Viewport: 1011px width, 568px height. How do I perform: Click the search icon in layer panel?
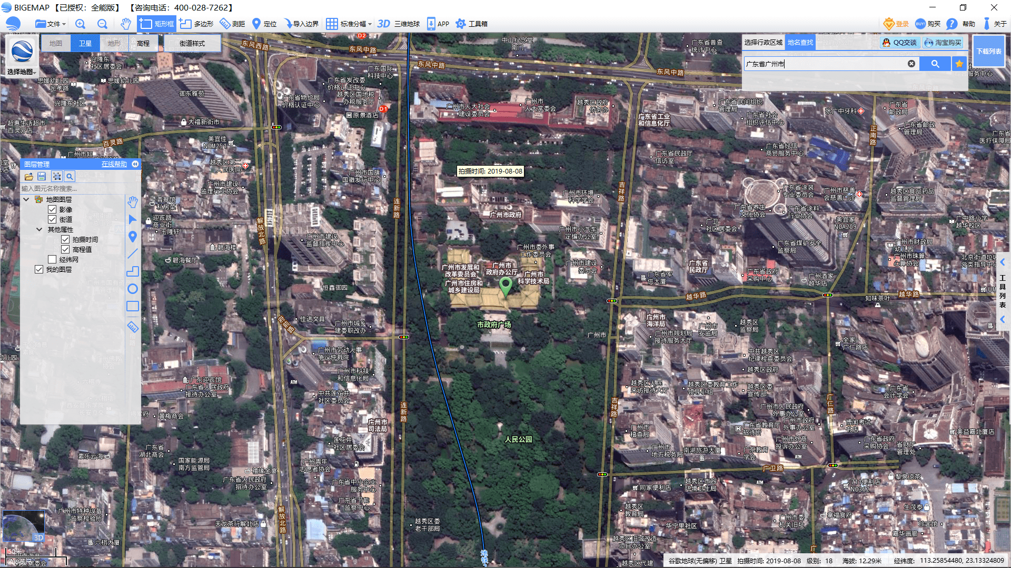[70, 177]
